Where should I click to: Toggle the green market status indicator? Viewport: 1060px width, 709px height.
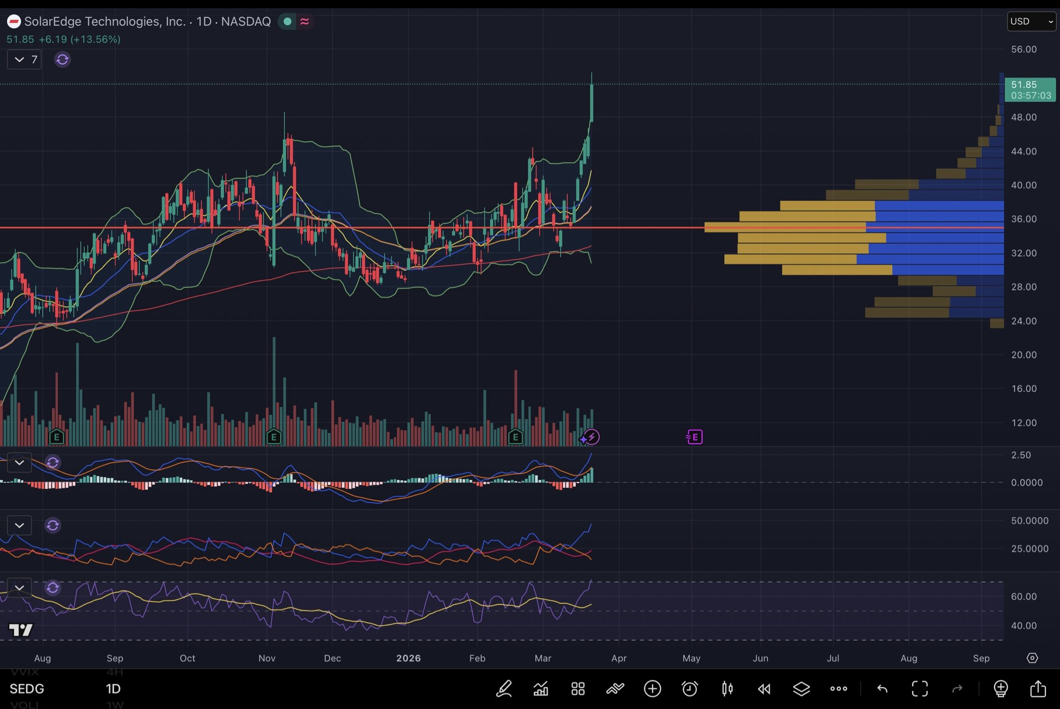[287, 22]
